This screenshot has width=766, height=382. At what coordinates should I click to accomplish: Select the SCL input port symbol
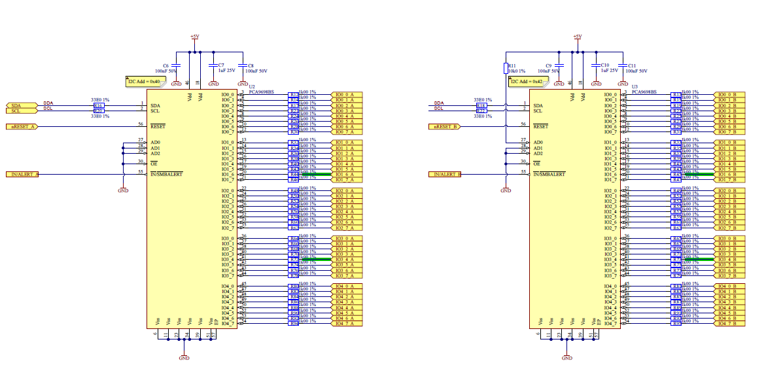[x=22, y=111]
